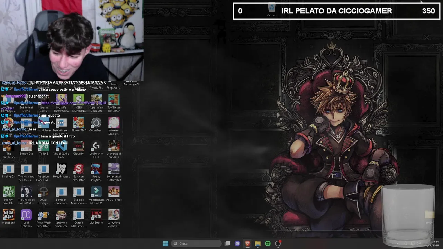
Task: Open OBS Studio from the taskbar
Action: click(278, 243)
